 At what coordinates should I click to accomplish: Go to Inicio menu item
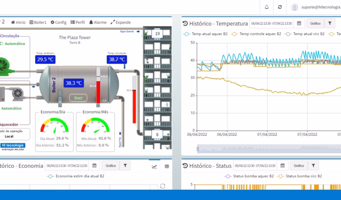click(x=18, y=22)
